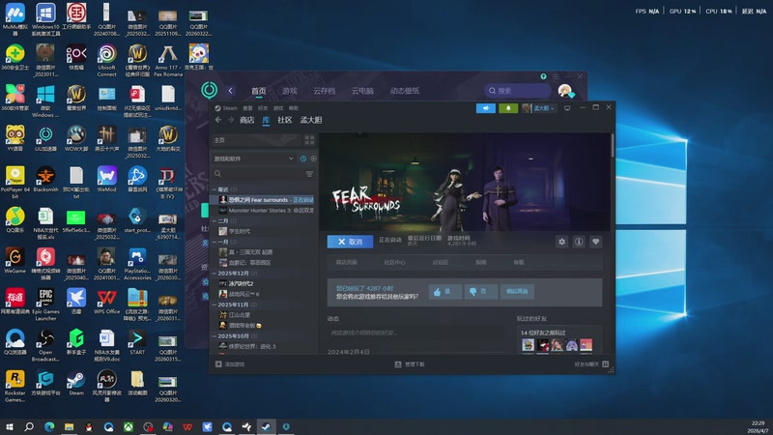Screen dimensions: 773x435
Task: Collapse the 最近 group in library list
Action: 215,189
